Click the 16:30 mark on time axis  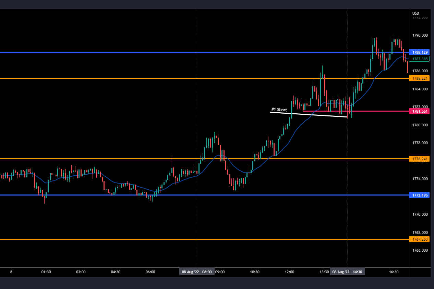coord(394,272)
